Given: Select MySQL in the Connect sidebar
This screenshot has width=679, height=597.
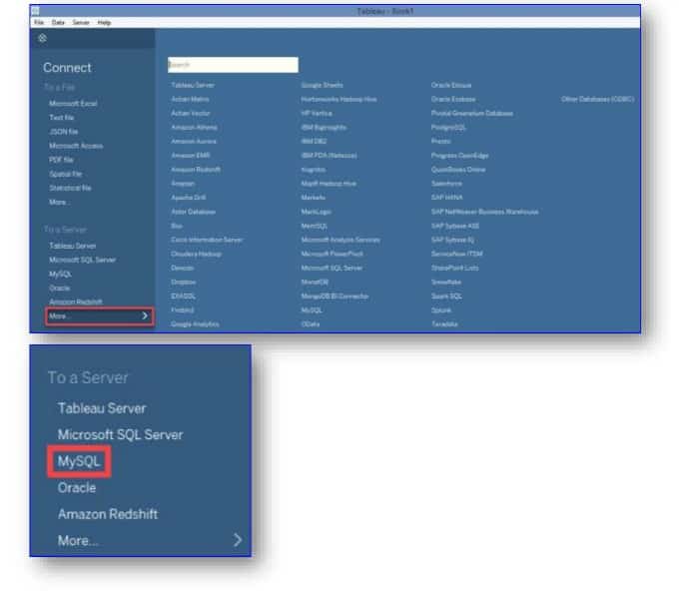Looking at the screenshot, I should (60, 274).
